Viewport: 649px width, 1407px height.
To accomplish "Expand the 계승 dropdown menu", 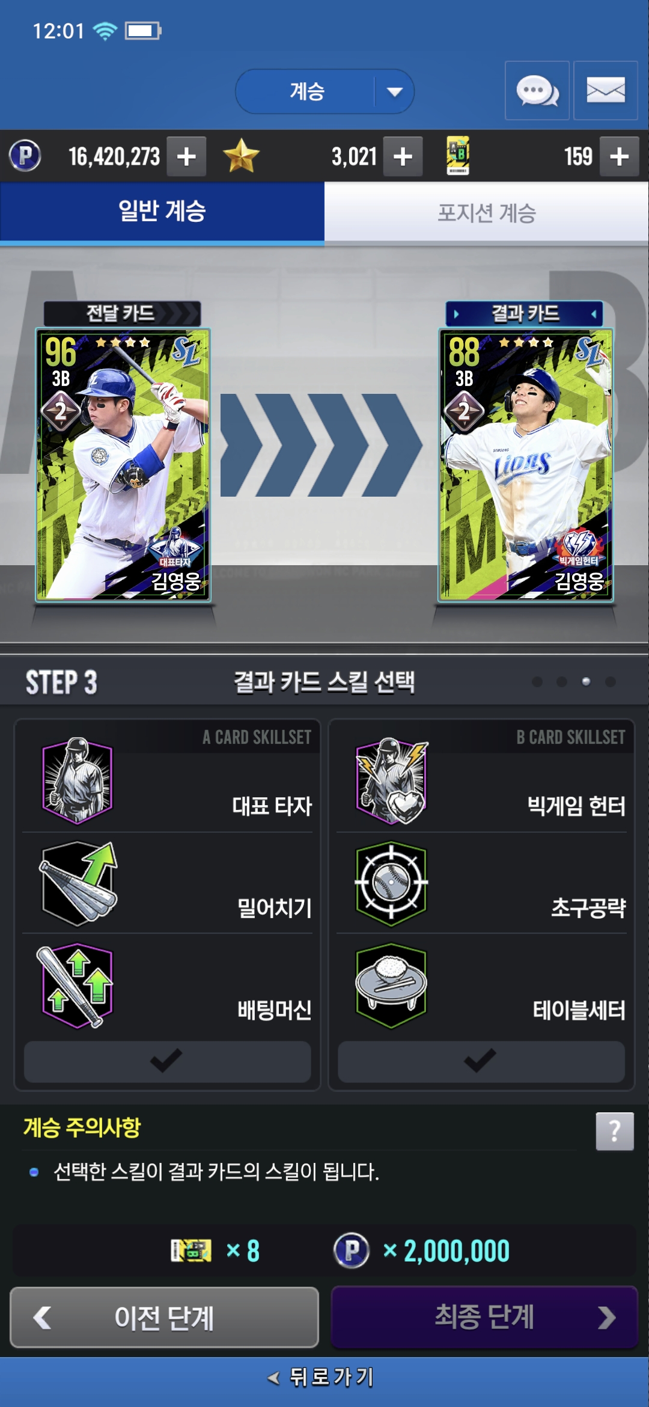I will tap(324, 91).
